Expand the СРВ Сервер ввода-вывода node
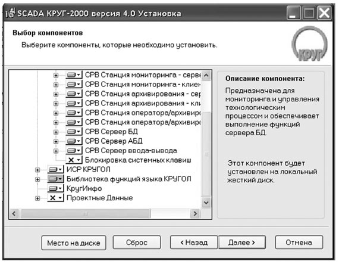This screenshot has height=264, width=339. [56, 151]
